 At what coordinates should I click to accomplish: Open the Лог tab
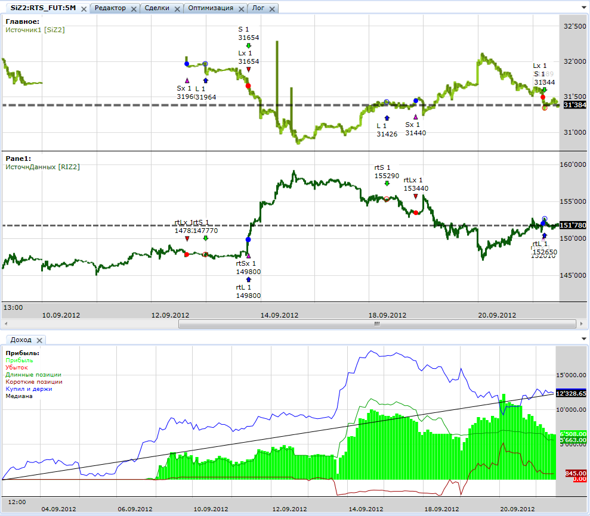pos(258,8)
